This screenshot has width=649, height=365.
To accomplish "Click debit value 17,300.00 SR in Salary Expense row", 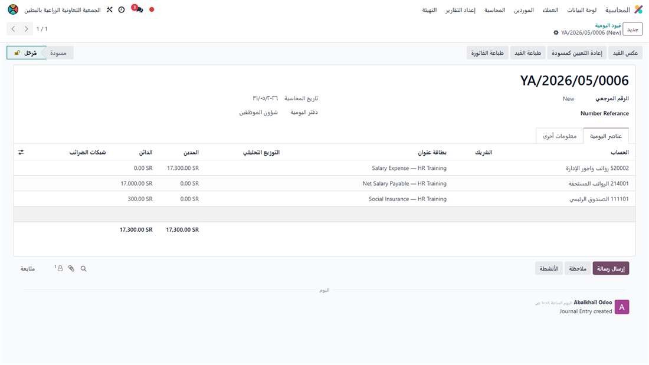I will point(183,169).
